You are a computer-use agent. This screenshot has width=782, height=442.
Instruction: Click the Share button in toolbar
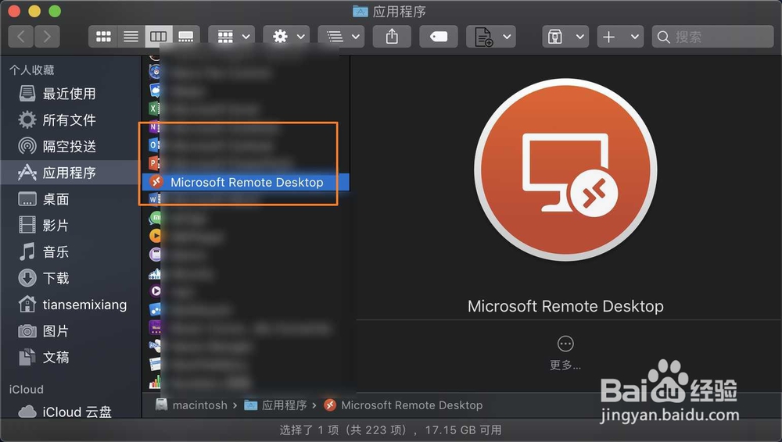point(392,37)
